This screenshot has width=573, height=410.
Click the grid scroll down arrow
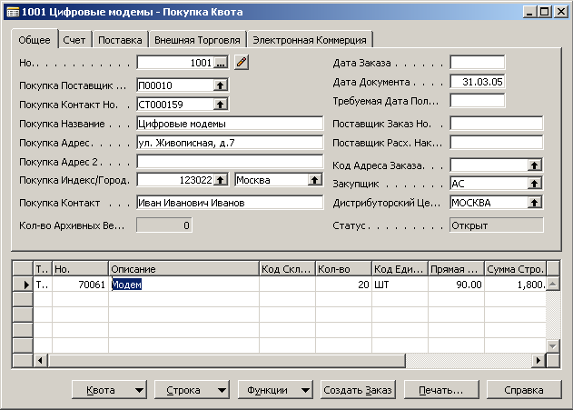553,345
